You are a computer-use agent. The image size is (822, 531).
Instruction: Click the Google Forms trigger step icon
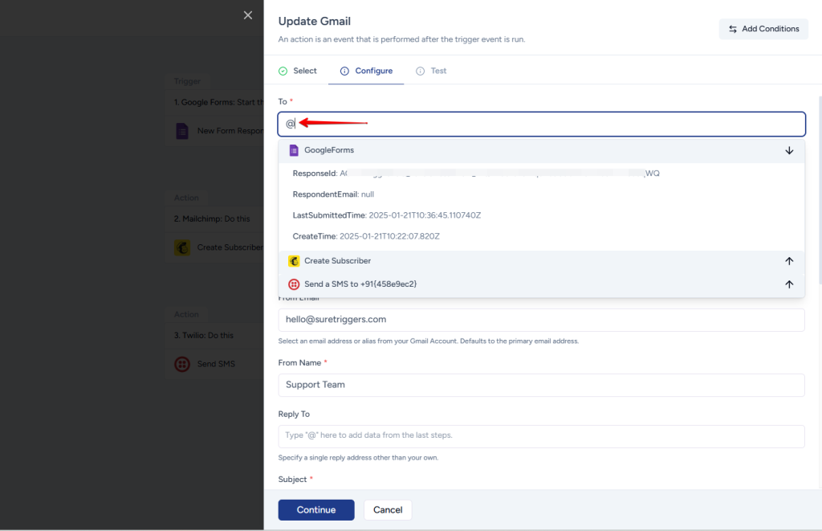[182, 131]
